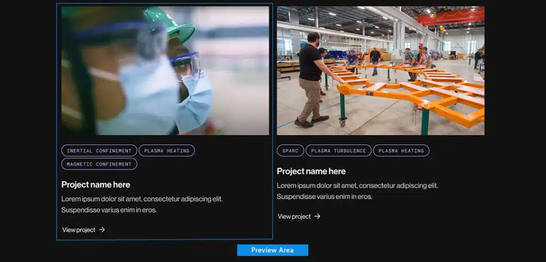Image resolution: width=546 pixels, height=262 pixels.
Task: Click right card's Project name here heading
Action: coord(311,171)
